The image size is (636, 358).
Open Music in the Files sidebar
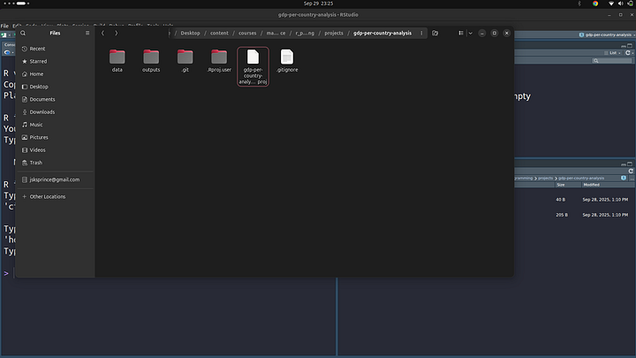(x=55, y=125)
